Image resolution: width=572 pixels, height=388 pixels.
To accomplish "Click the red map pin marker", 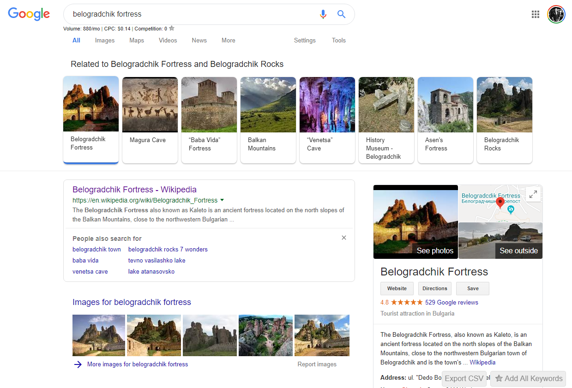I will coord(500,203).
